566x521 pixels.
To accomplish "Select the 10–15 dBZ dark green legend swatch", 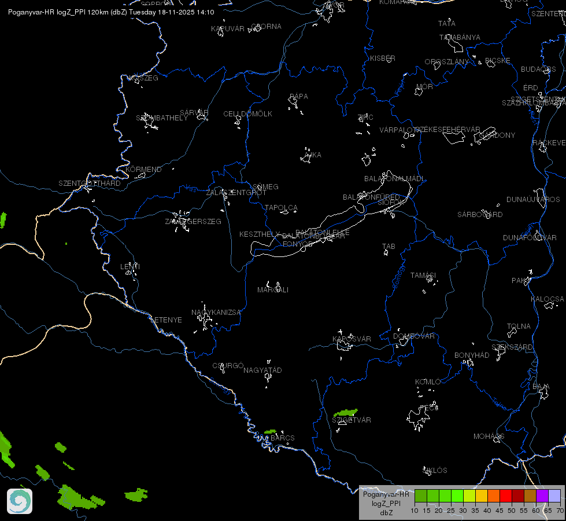I will click(x=420, y=496).
